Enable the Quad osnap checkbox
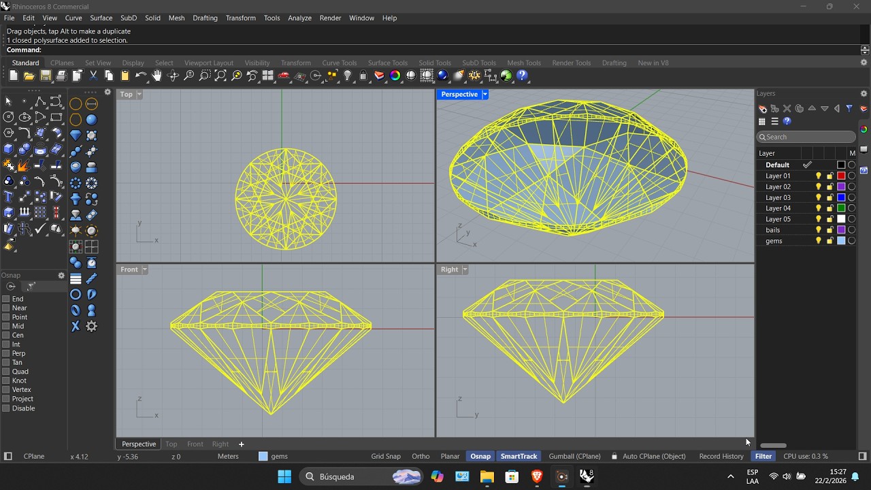 [x=6, y=372]
